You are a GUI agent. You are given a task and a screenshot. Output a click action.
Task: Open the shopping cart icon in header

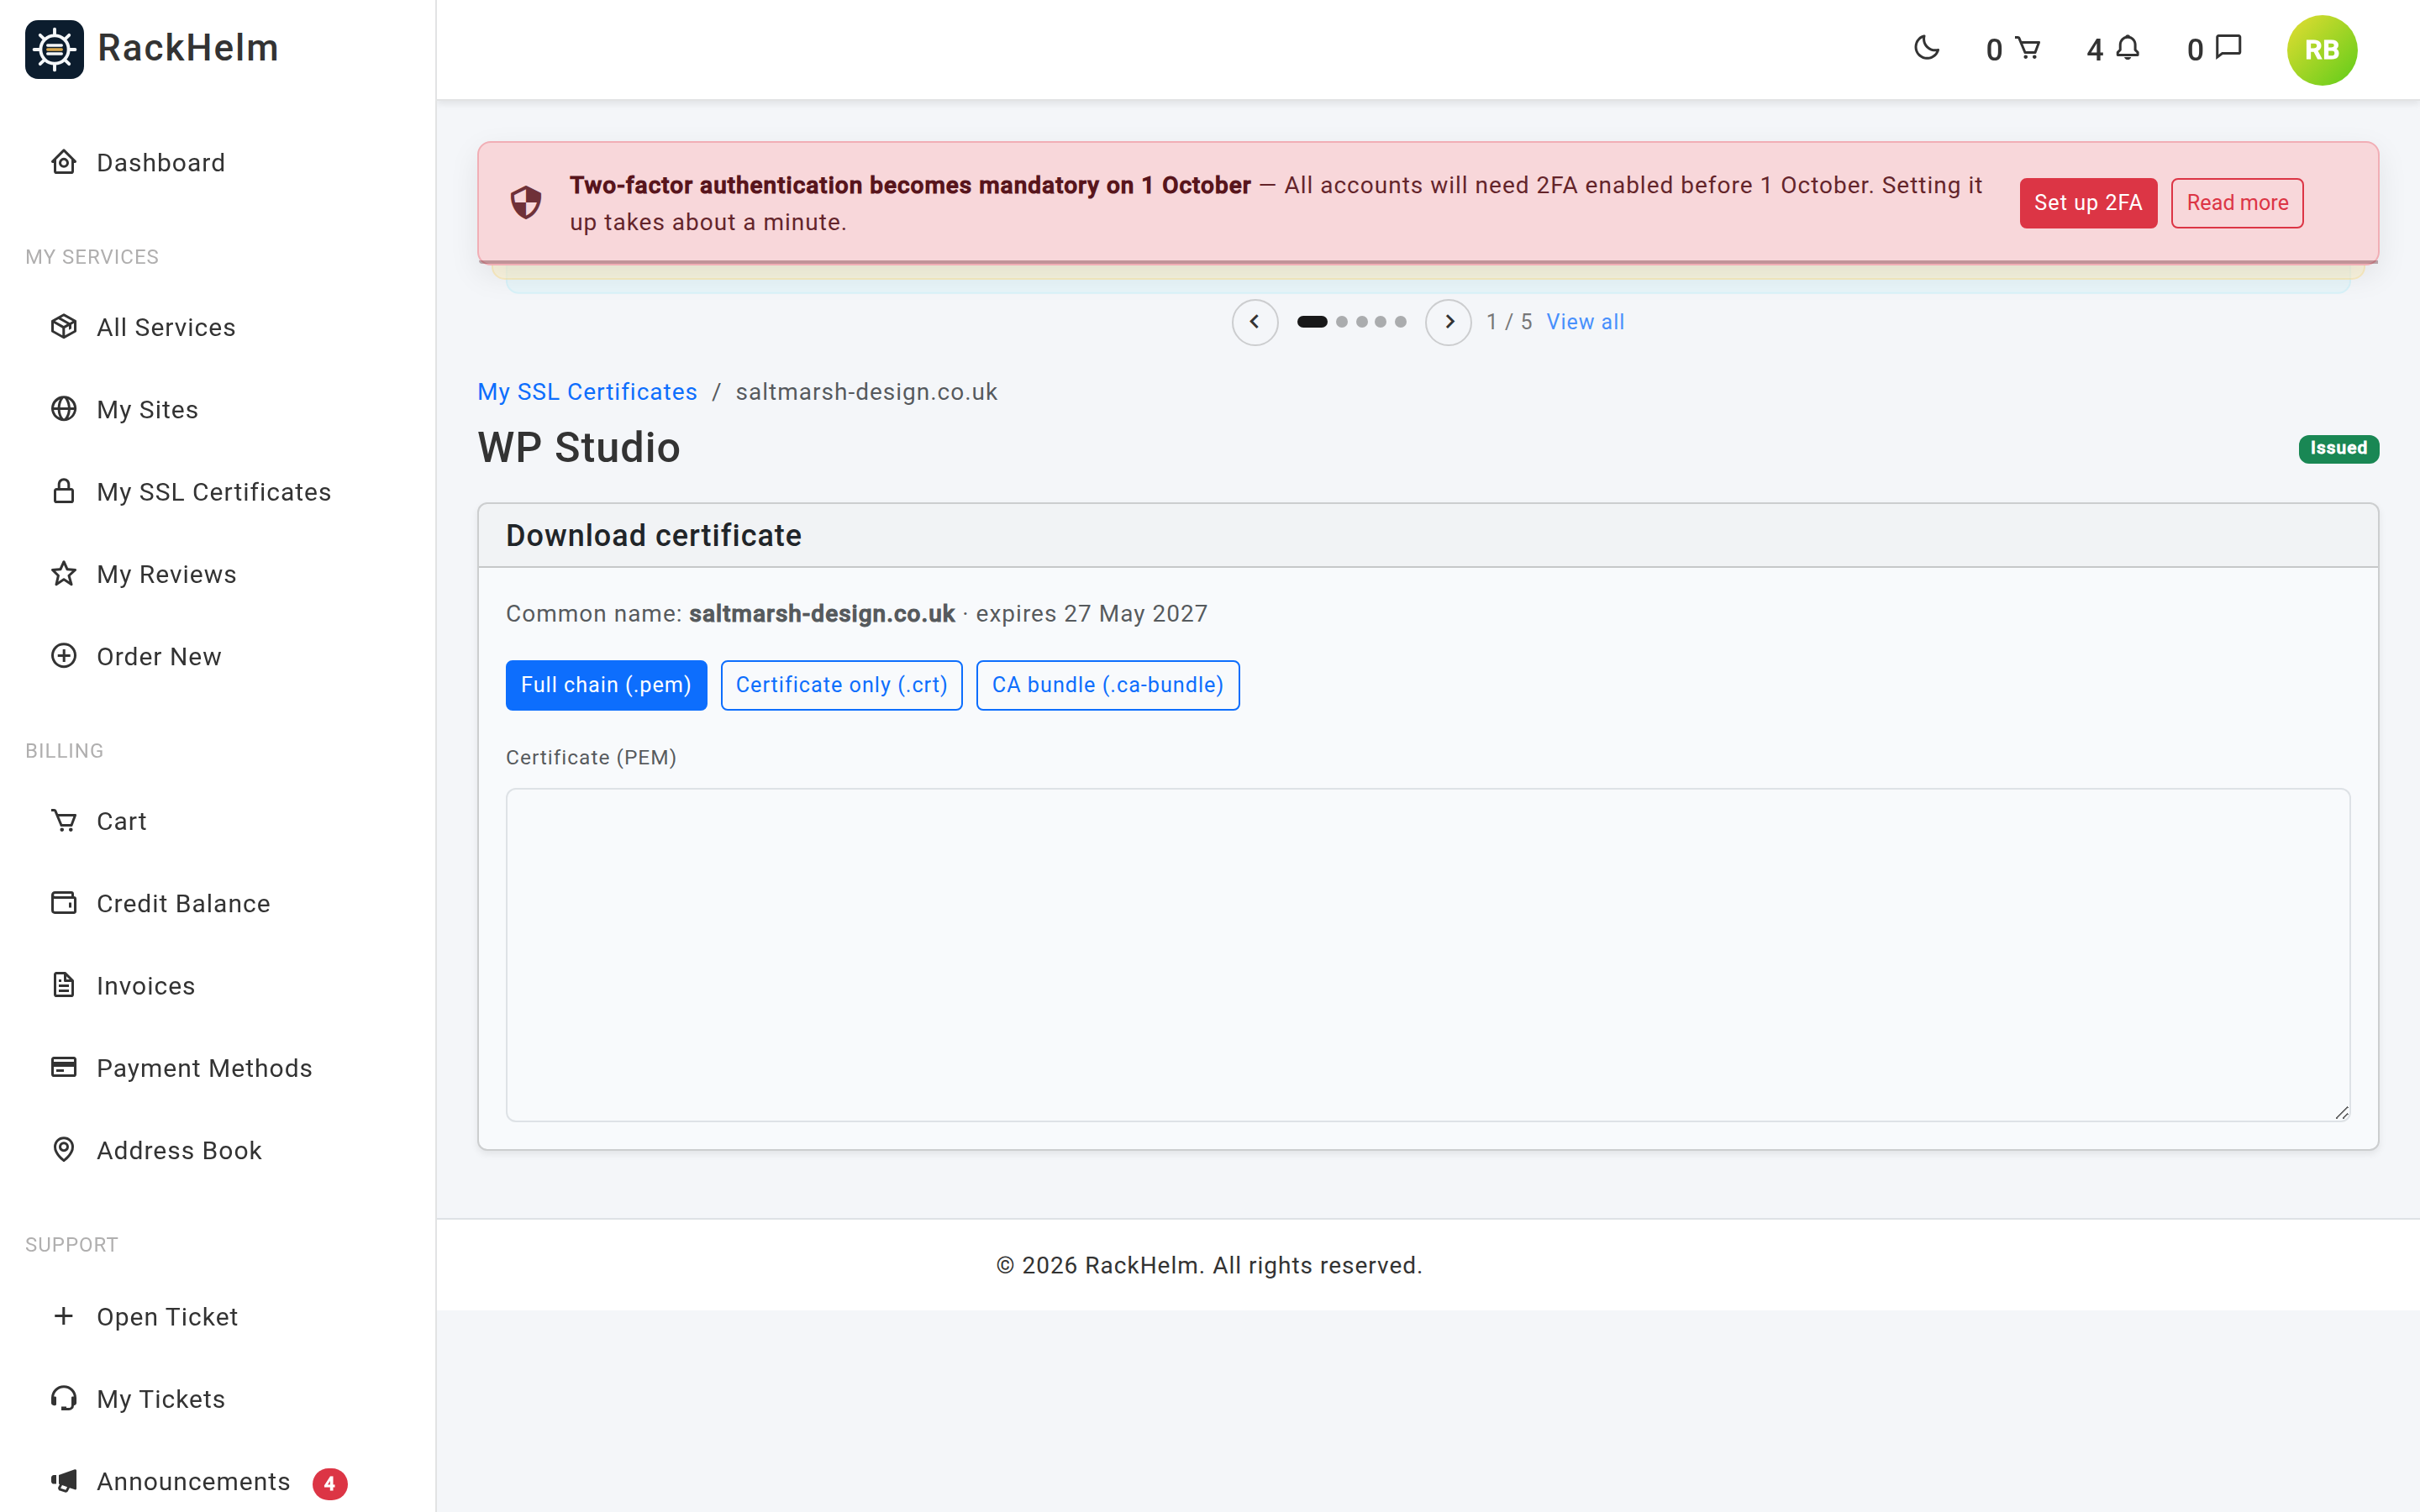pyautogui.click(x=2027, y=48)
